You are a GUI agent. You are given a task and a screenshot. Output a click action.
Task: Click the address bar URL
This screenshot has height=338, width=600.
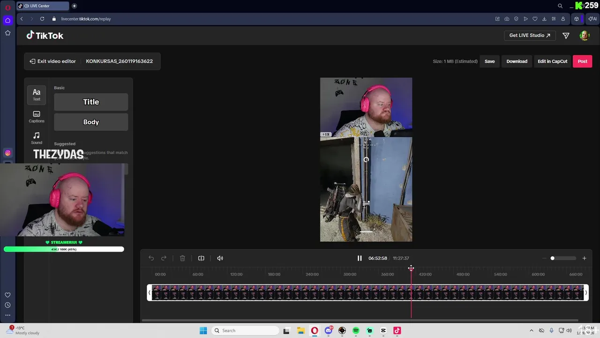(86, 19)
